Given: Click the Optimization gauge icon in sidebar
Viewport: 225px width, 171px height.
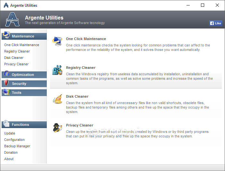Looking at the screenshot, I should click(x=6, y=74).
